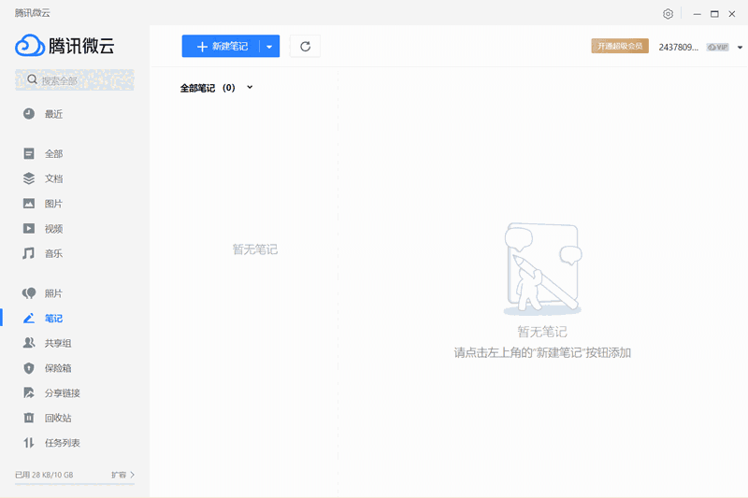Image resolution: width=748 pixels, height=498 pixels.
Task: Maximize the Tencent Weiyun window
Action: (x=714, y=14)
